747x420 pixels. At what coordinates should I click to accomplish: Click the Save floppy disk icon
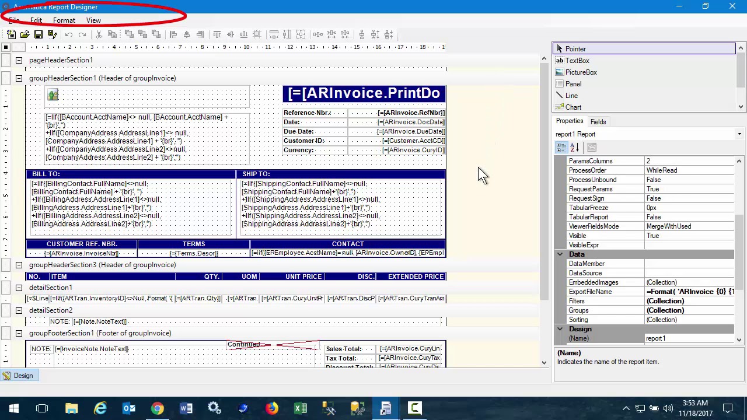point(39,34)
